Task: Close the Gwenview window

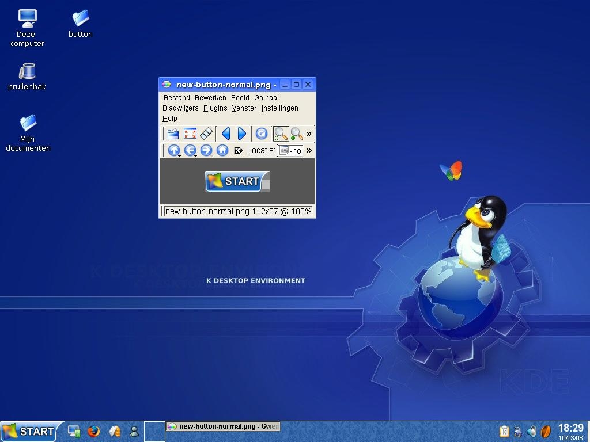Action: tap(308, 85)
